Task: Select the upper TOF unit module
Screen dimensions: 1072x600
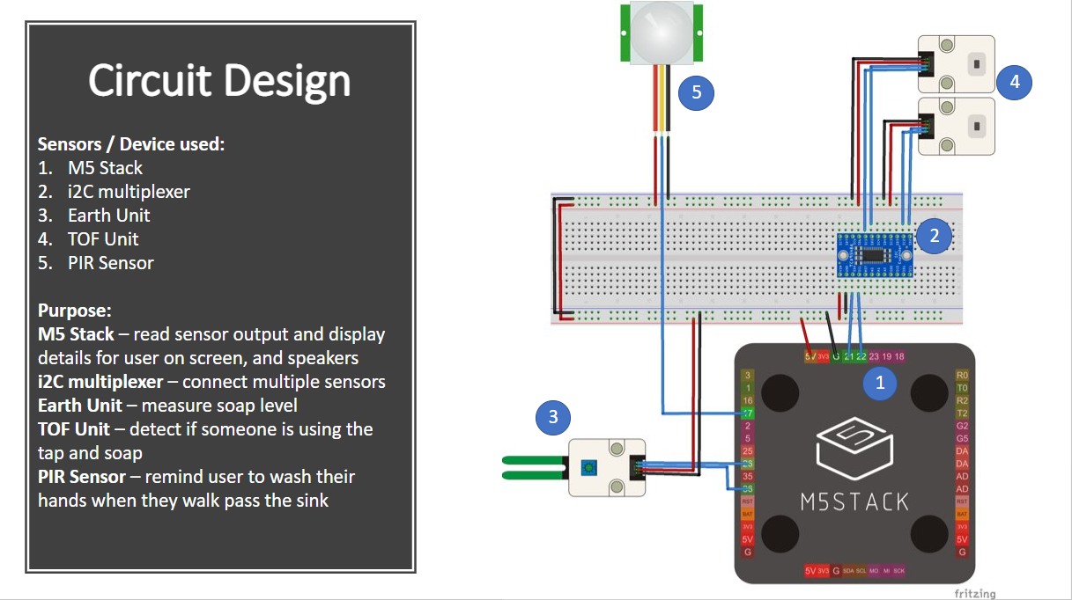Action: 957,64
